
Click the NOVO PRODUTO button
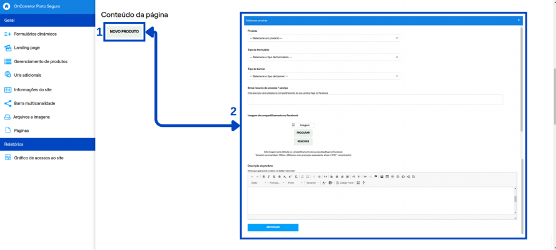124,31
